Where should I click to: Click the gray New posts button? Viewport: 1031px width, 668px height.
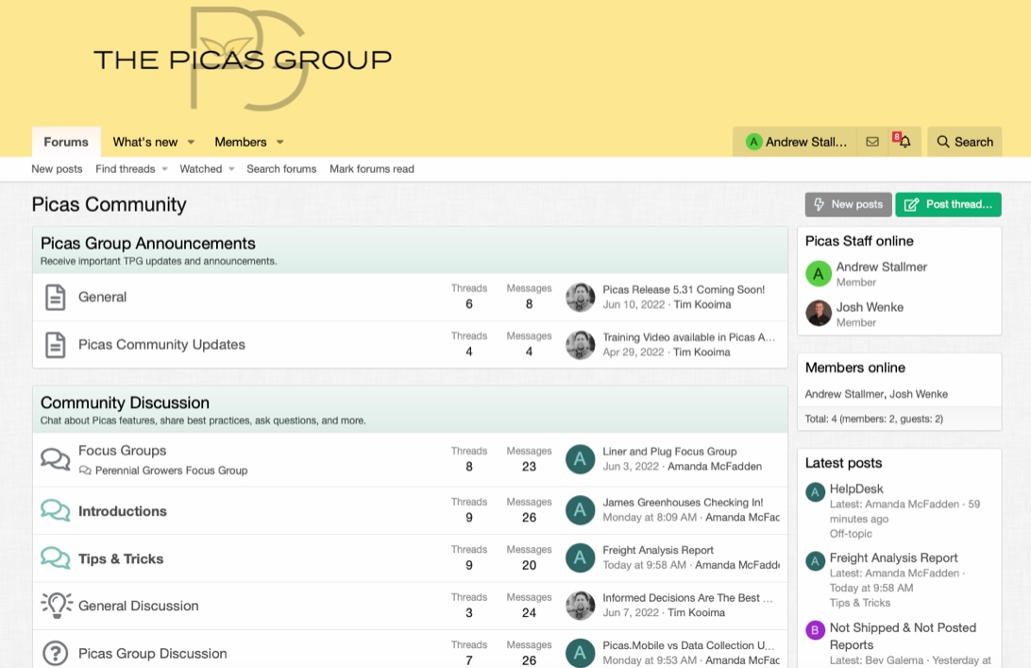click(x=848, y=205)
